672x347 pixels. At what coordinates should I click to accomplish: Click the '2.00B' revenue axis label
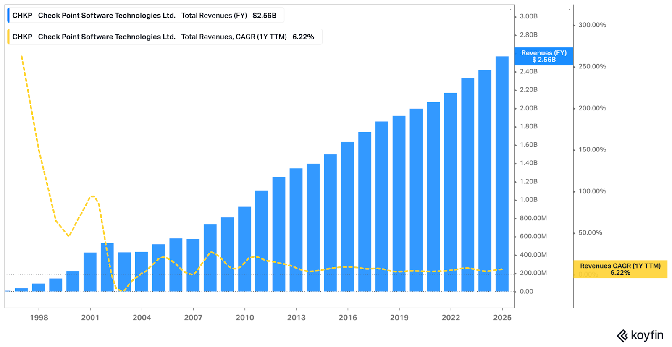[x=529, y=108]
